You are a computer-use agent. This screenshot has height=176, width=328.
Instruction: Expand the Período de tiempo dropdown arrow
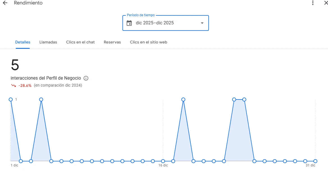click(202, 23)
